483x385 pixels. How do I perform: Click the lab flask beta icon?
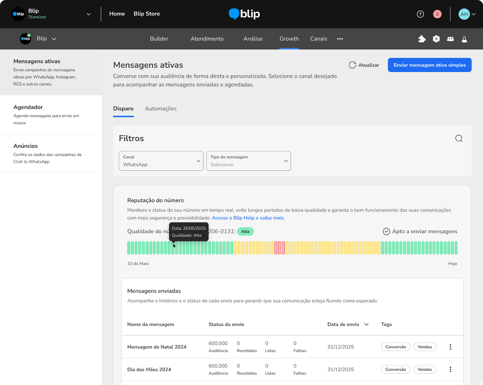(464, 39)
